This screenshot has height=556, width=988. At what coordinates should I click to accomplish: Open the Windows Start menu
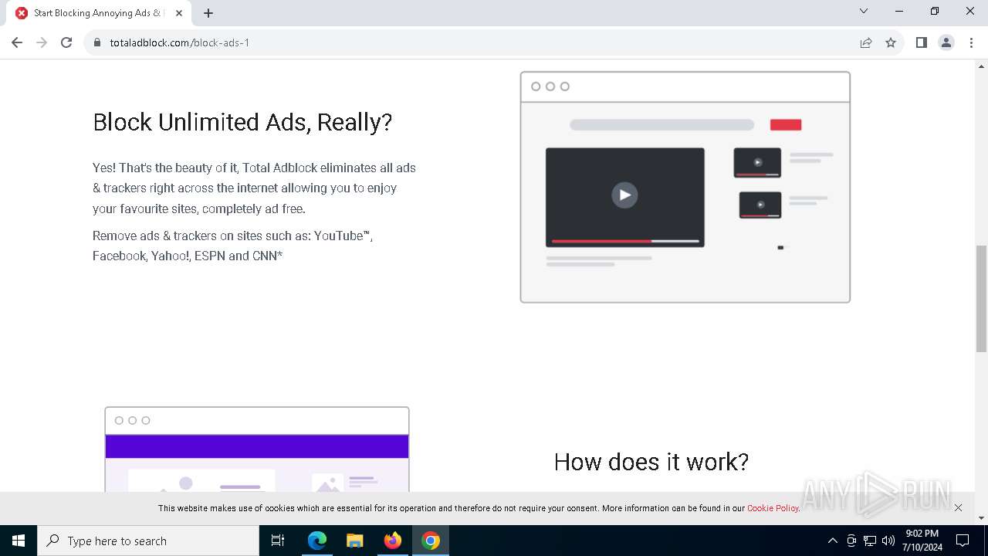click(x=19, y=541)
